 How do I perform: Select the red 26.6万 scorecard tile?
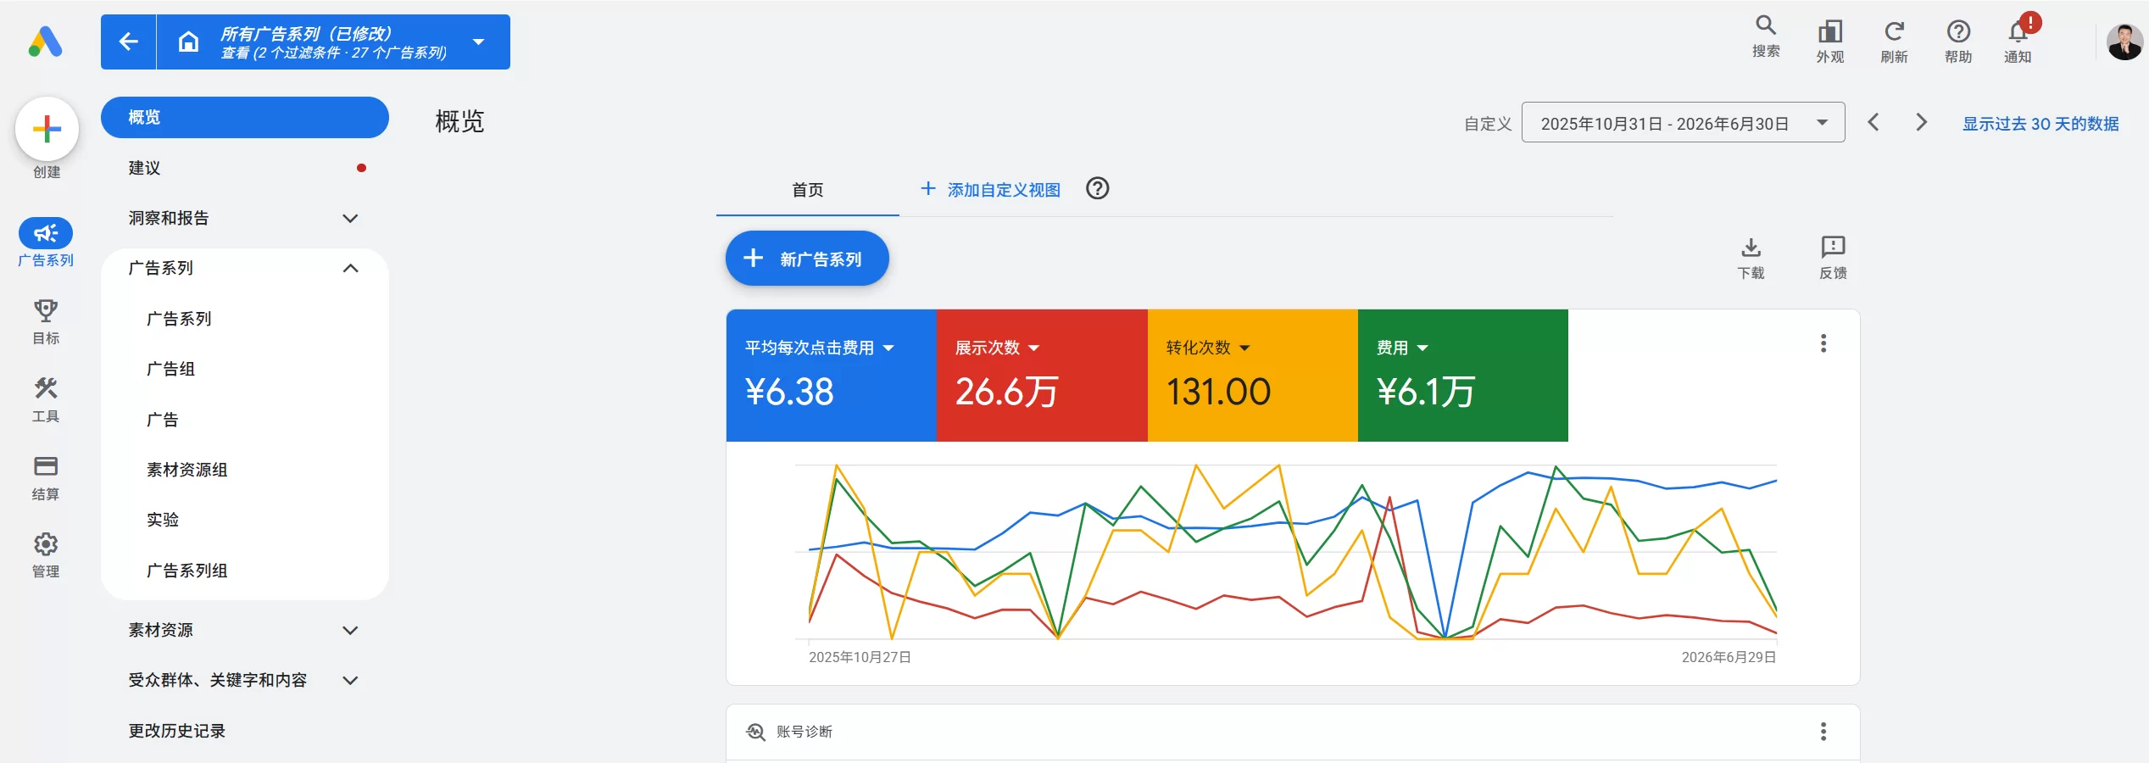click(1042, 376)
